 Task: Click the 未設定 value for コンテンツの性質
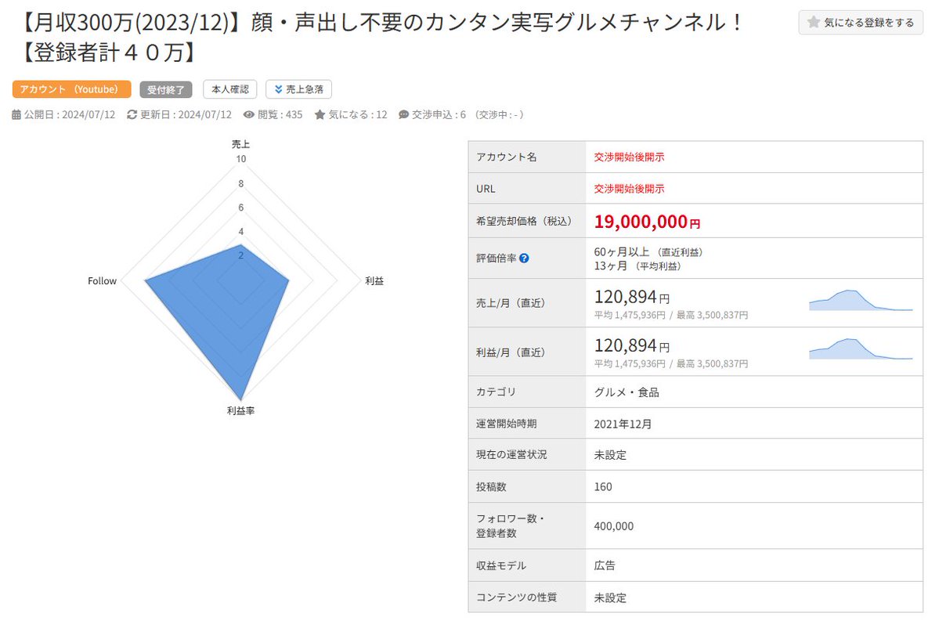[610, 598]
